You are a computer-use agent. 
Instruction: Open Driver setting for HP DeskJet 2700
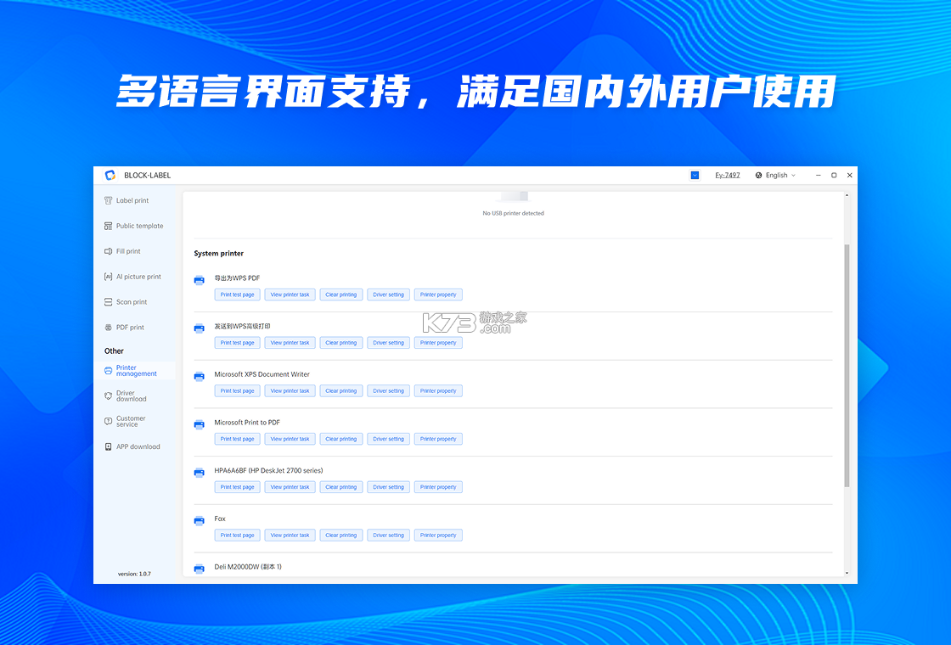(x=388, y=487)
